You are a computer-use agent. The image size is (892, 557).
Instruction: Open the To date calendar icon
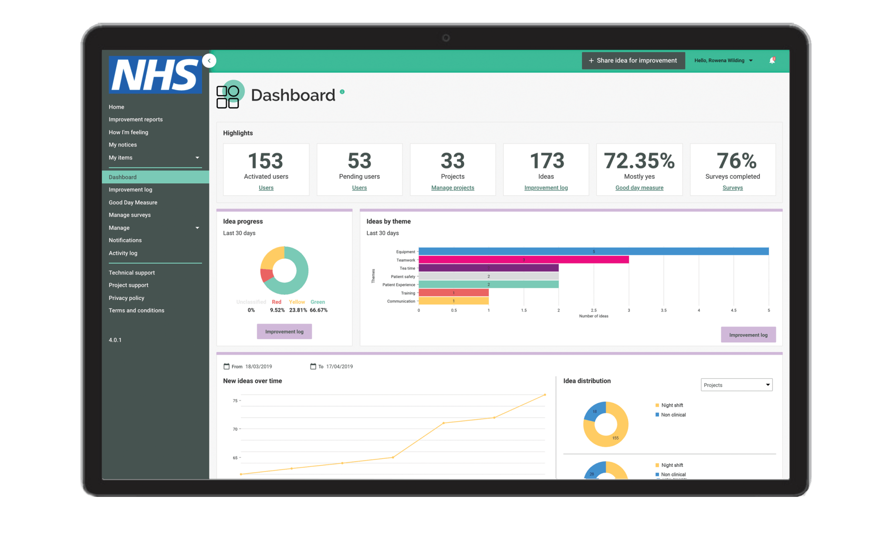pos(313,366)
